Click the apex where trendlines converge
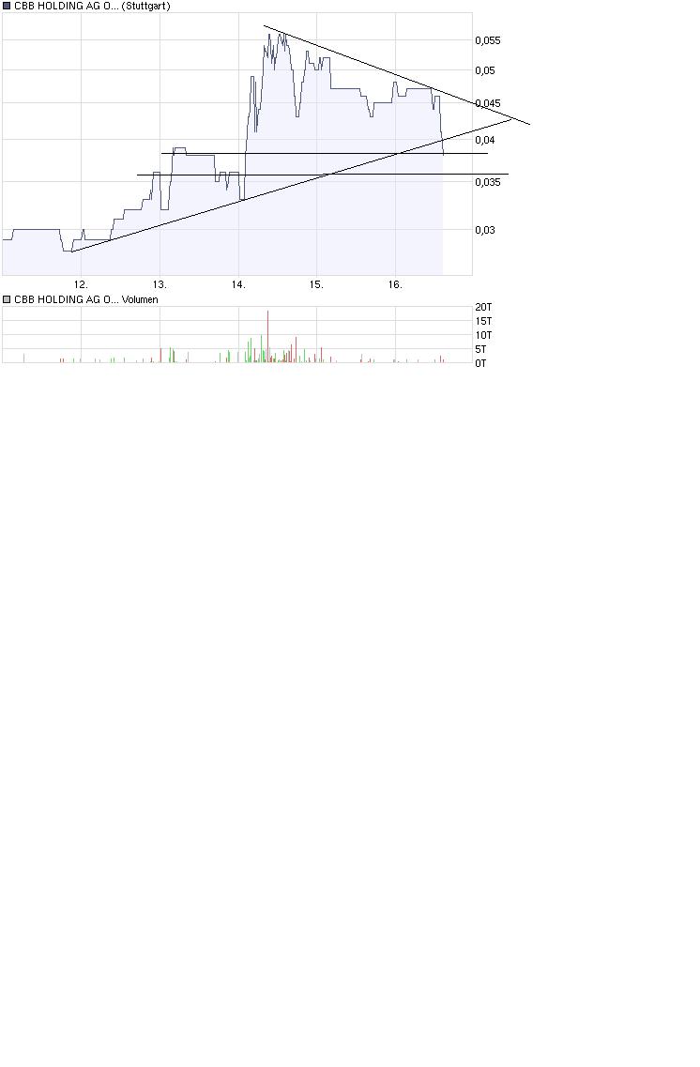Screen dimensions: 700x1067 [510, 118]
